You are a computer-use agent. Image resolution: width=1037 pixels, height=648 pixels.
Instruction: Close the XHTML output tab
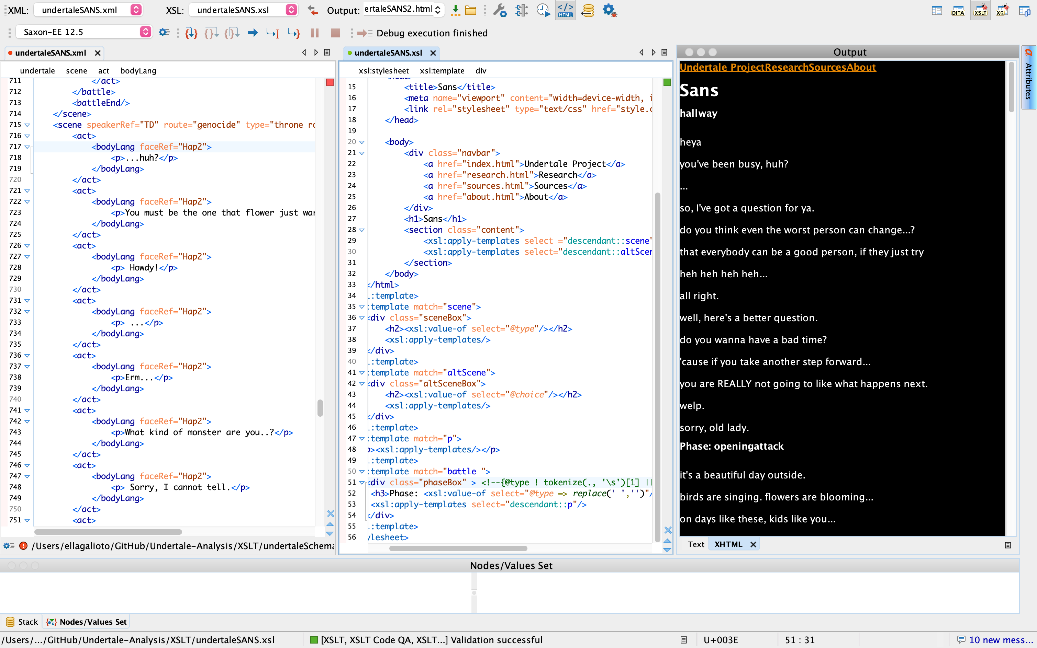[753, 544]
